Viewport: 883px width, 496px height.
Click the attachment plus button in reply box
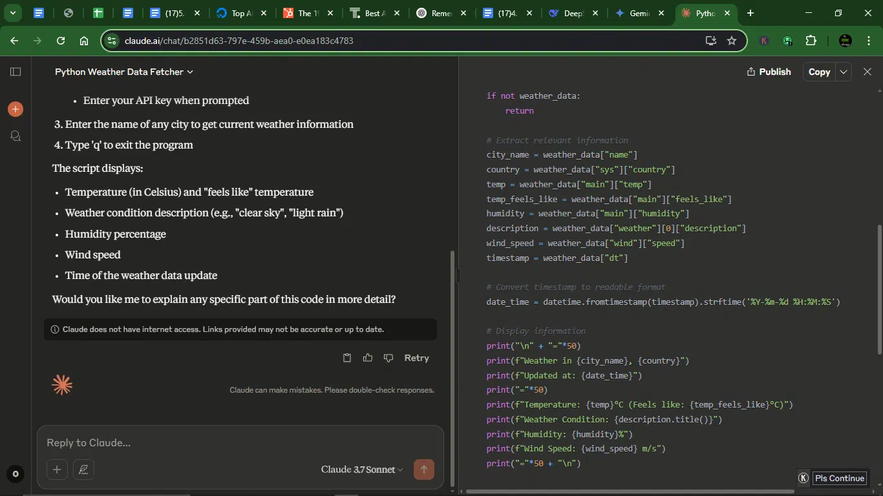[x=57, y=470]
